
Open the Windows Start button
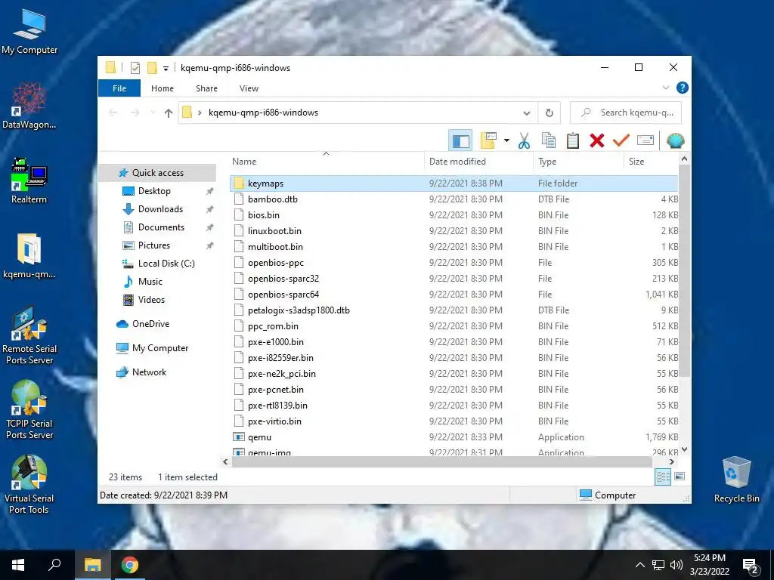pos(18,565)
